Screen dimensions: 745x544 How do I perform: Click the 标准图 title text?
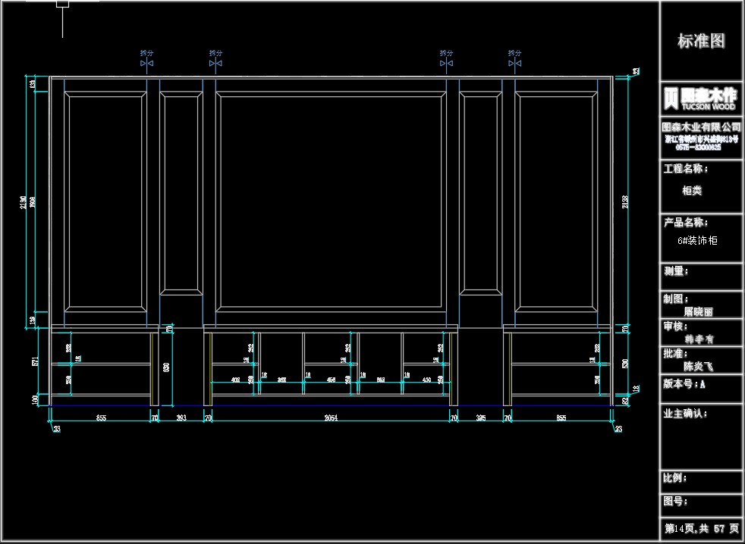pos(701,41)
